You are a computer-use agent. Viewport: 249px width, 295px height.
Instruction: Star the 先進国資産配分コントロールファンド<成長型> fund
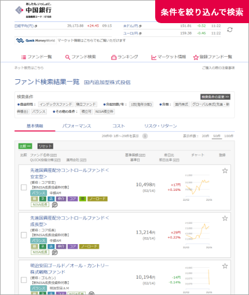[225, 218]
